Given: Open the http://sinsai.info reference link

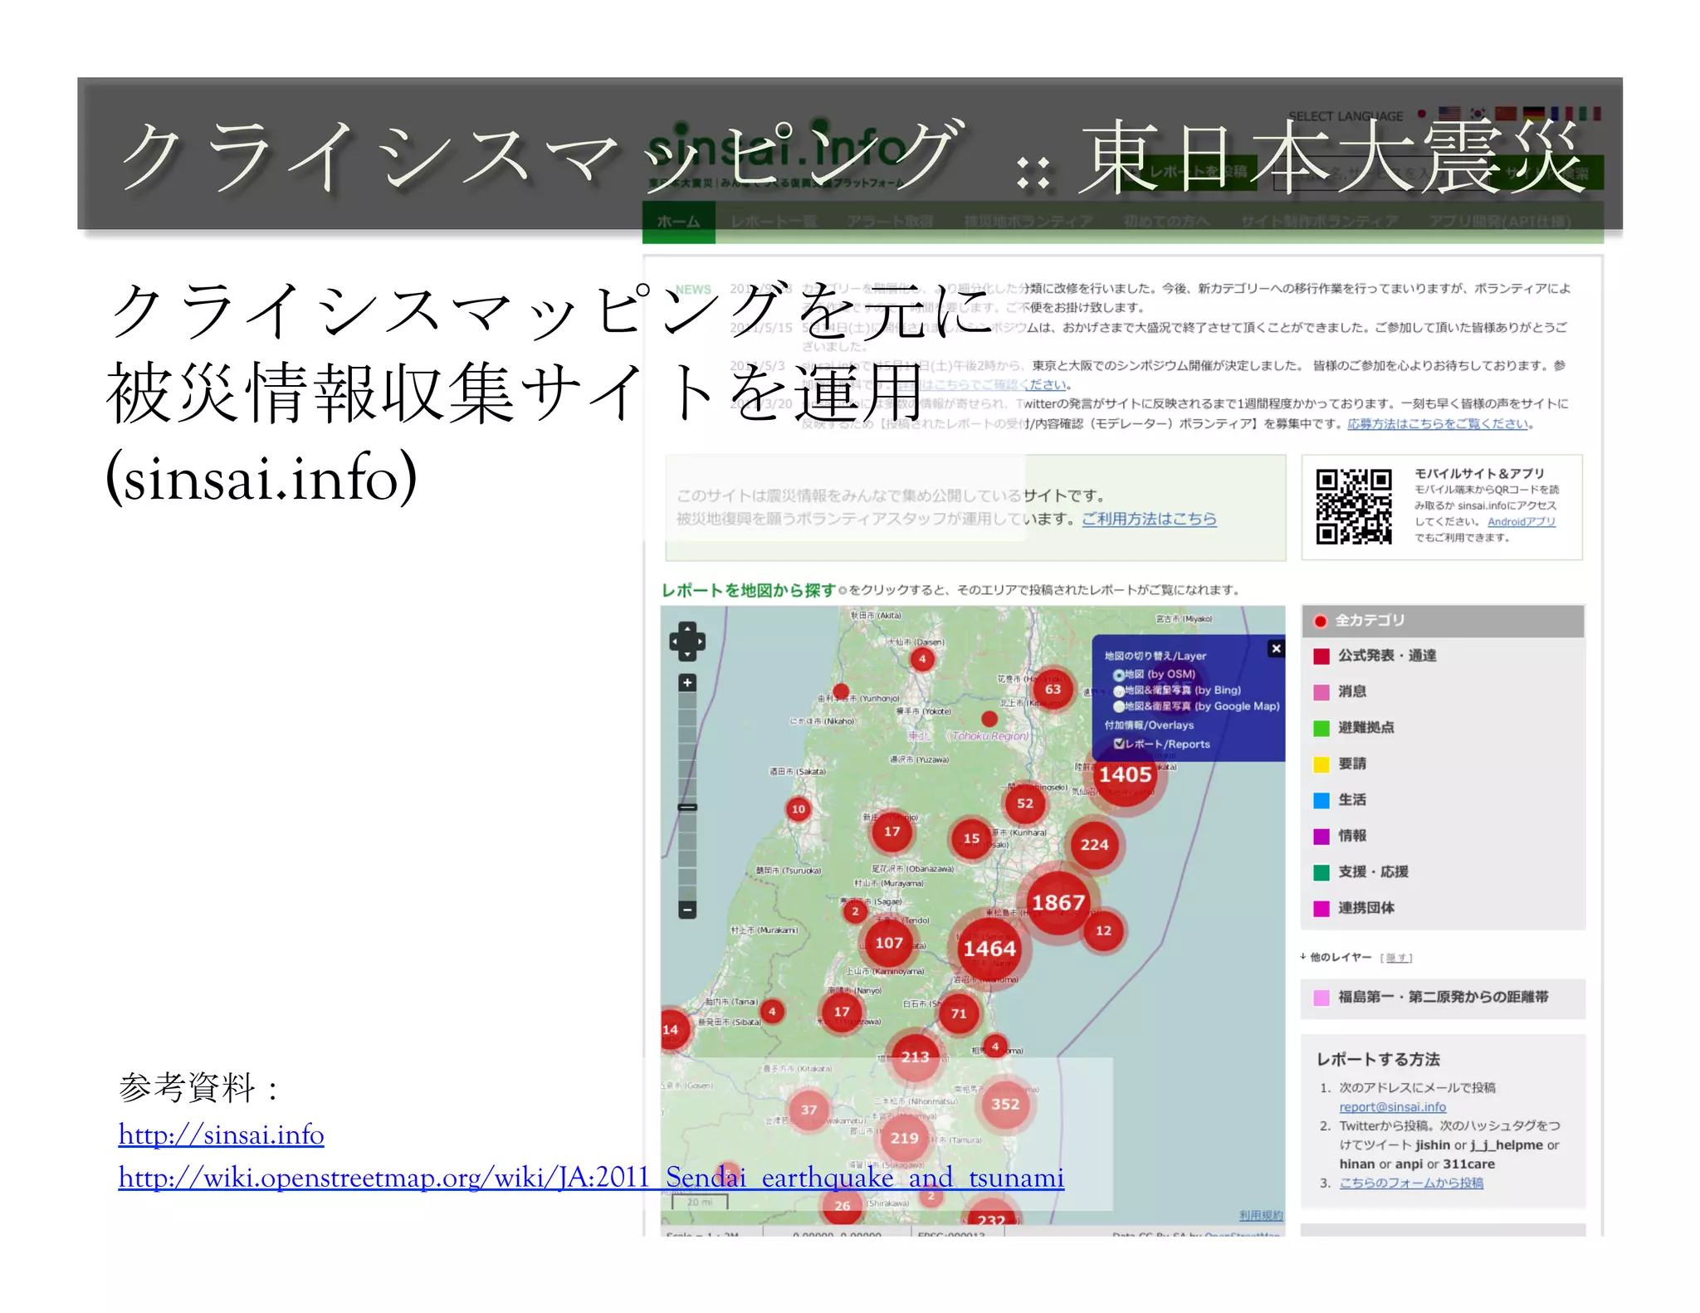Looking at the screenshot, I should click(x=221, y=1135).
